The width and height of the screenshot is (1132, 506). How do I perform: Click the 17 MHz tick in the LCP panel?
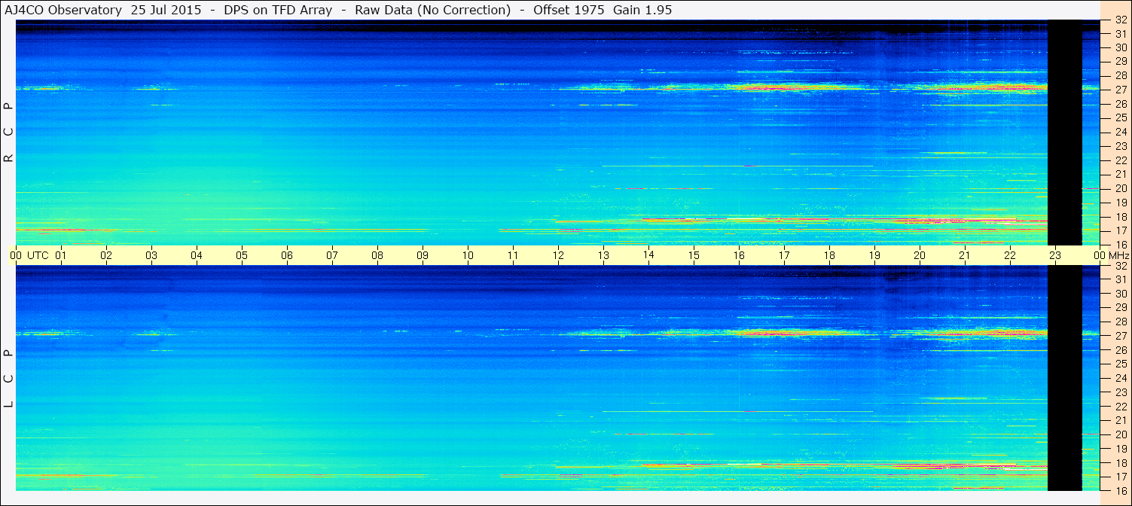1121,477
